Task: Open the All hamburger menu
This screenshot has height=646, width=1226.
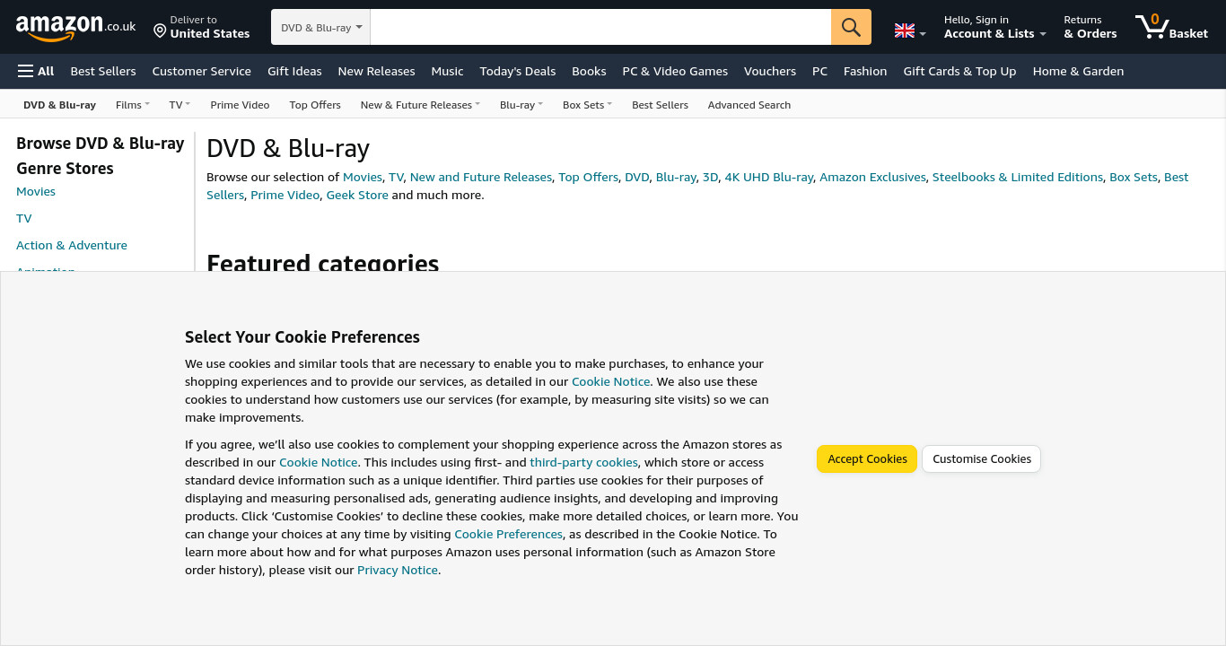Action: [x=36, y=71]
